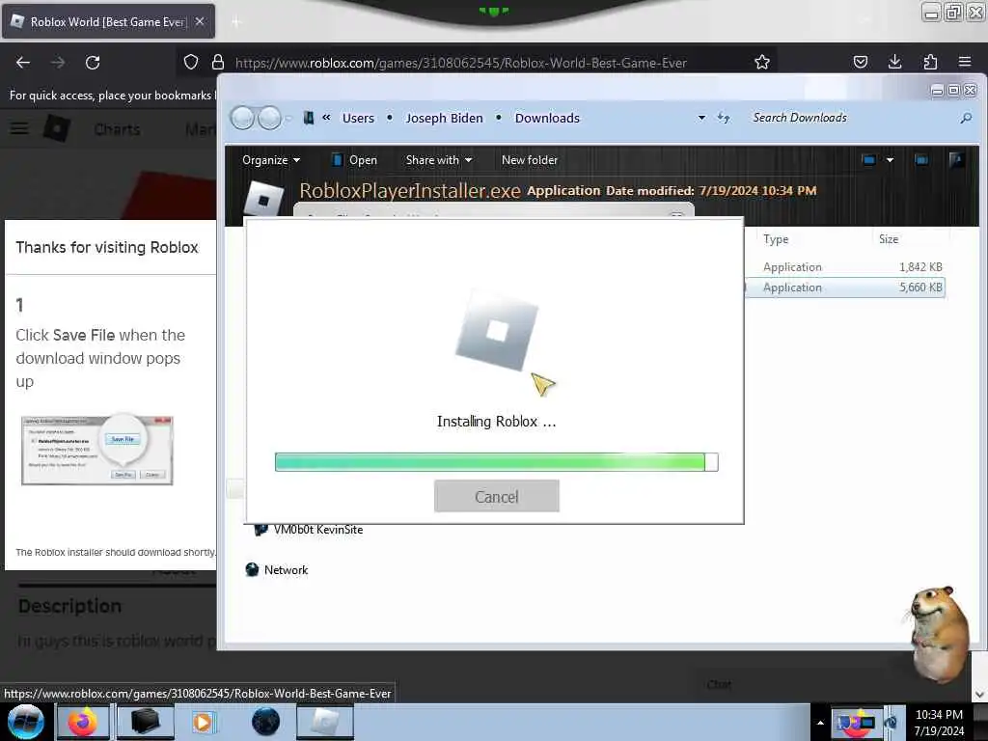Expand the Explorer address history dropdown
Screen dimensions: 988x741
(701, 118)
